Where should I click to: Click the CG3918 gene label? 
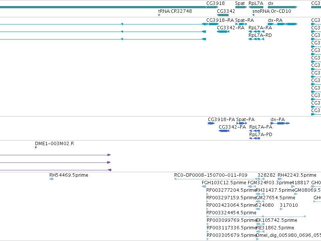click(215, 3)
